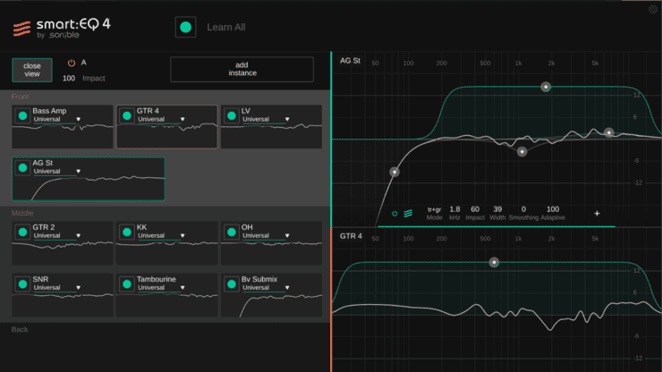This screenshot has width=662, height=372.
Task: Select the Middle group section label
Action: 23,213
